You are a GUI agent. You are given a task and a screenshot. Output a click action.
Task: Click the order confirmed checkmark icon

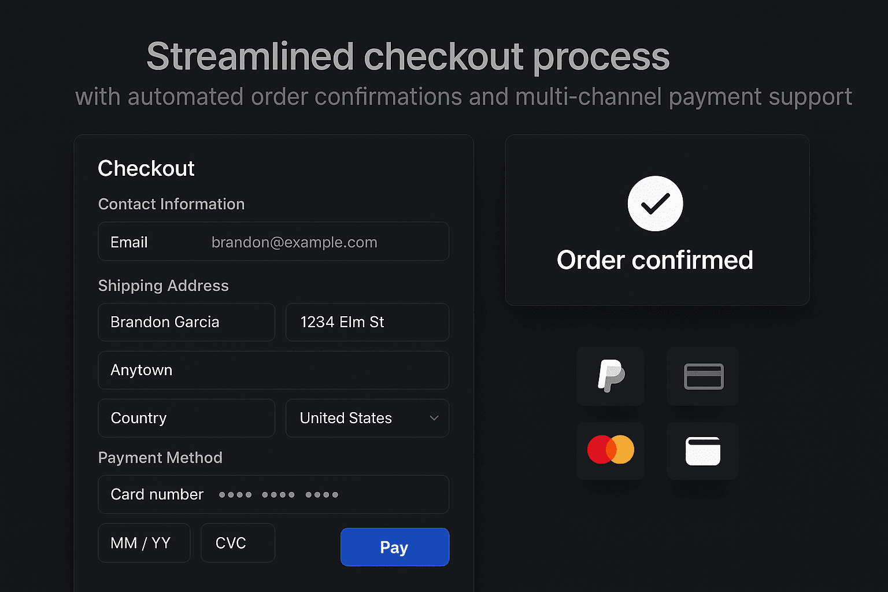tap(655, 203)
